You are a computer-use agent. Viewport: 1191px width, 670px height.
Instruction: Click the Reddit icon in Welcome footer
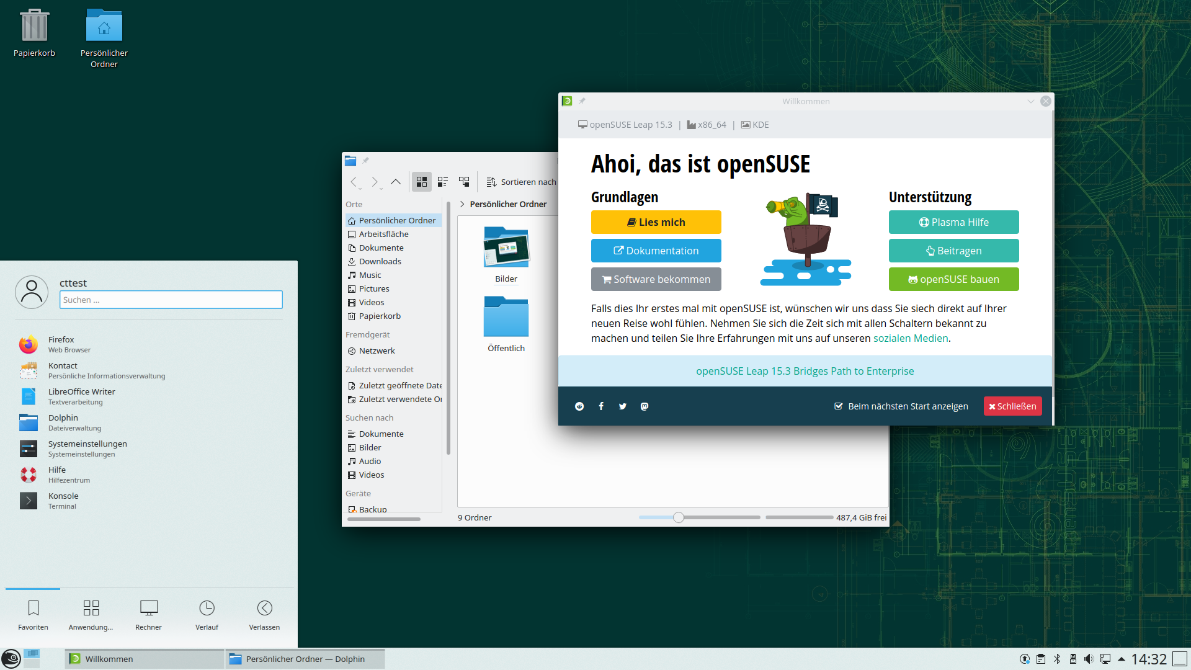click(x=579, y=406)
